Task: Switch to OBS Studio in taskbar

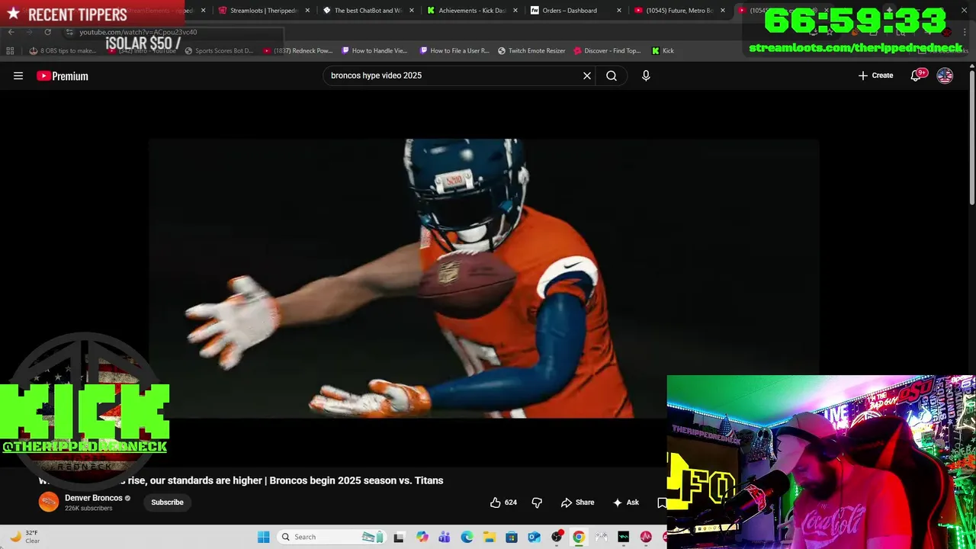Action: [x=557, y=537]
